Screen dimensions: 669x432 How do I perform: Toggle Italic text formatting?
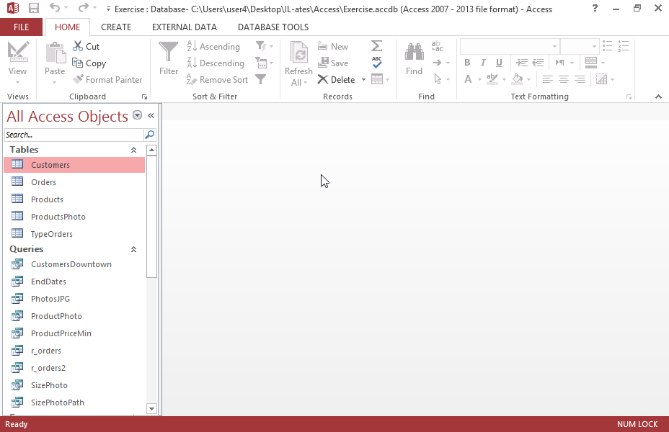(x=483, y=63)
